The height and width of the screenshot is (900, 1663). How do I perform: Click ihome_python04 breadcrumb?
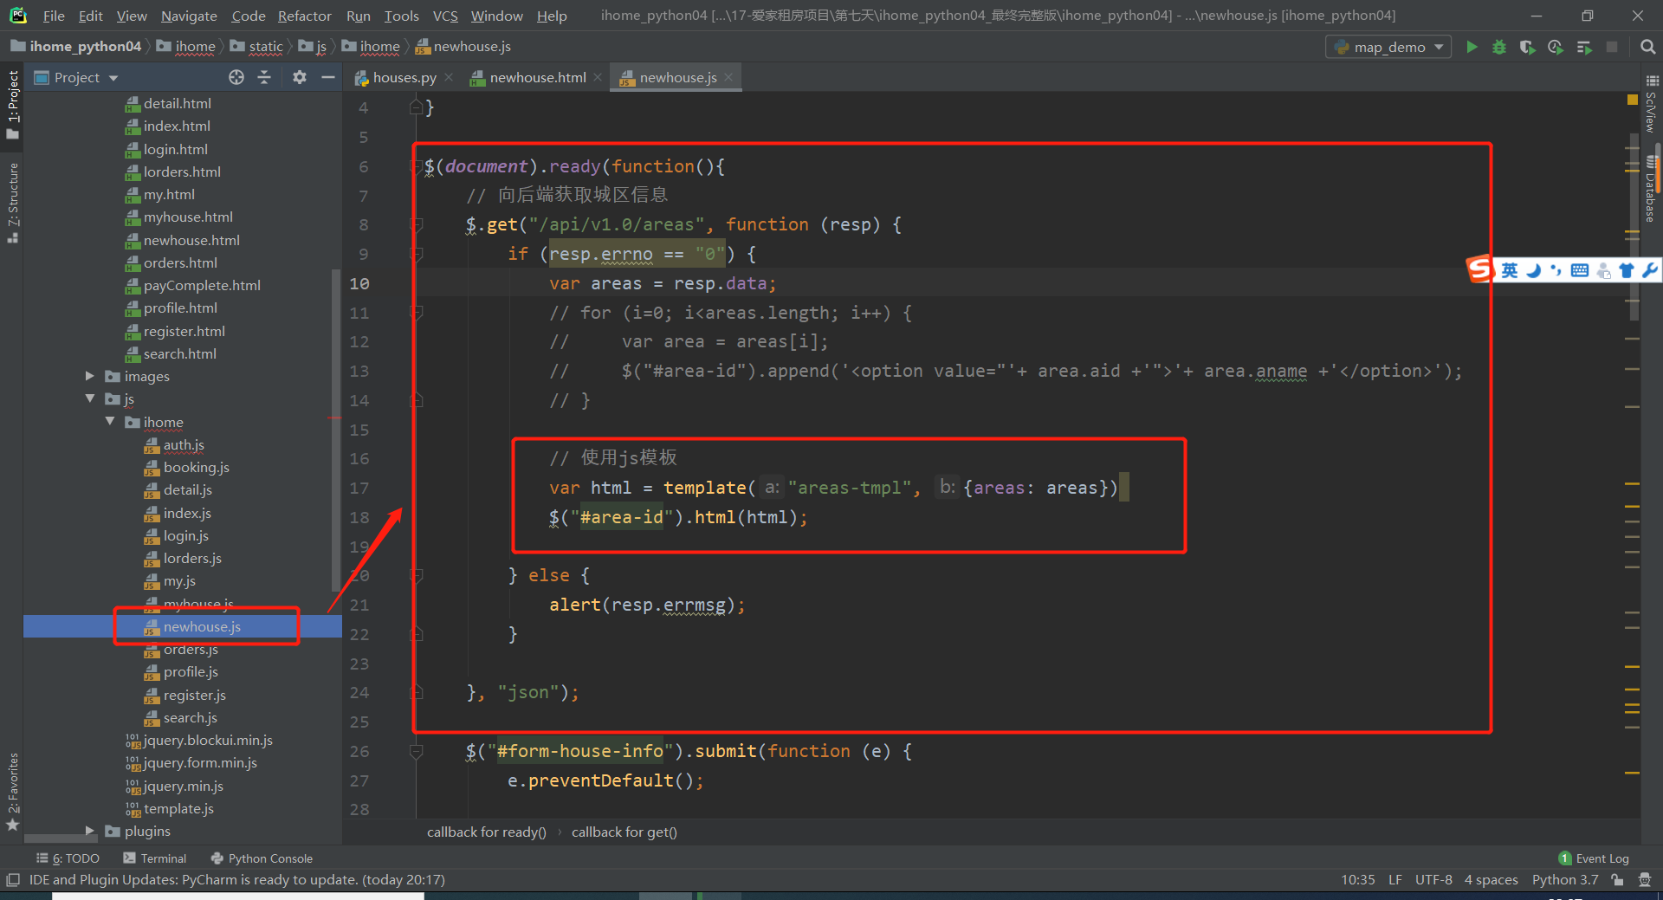[75, 47]
